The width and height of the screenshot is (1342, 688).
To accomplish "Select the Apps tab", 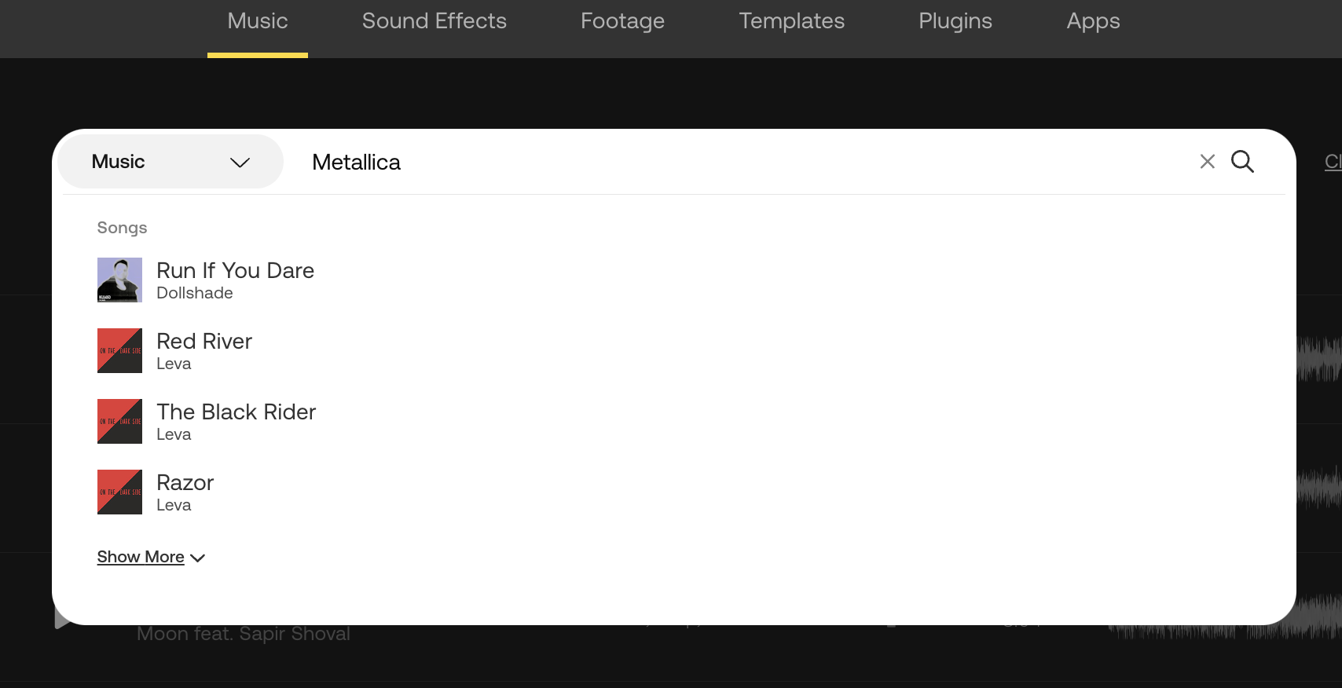I will click(x=1093, y=21).
